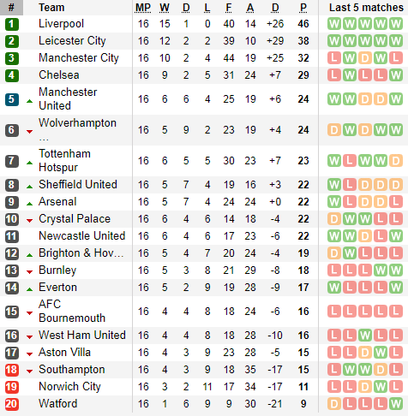Click Liverpool's green rank 1 badge

click(12, 24)
